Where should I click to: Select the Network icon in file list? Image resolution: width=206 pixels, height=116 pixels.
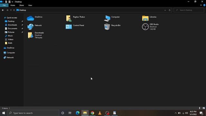[x=30, y=27]
